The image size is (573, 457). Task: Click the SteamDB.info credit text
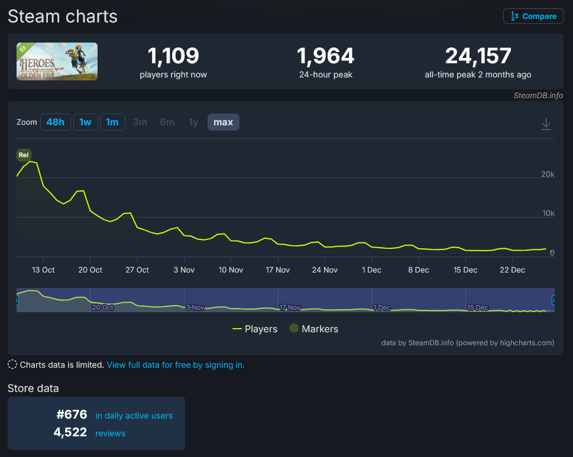tap(538, 95)
